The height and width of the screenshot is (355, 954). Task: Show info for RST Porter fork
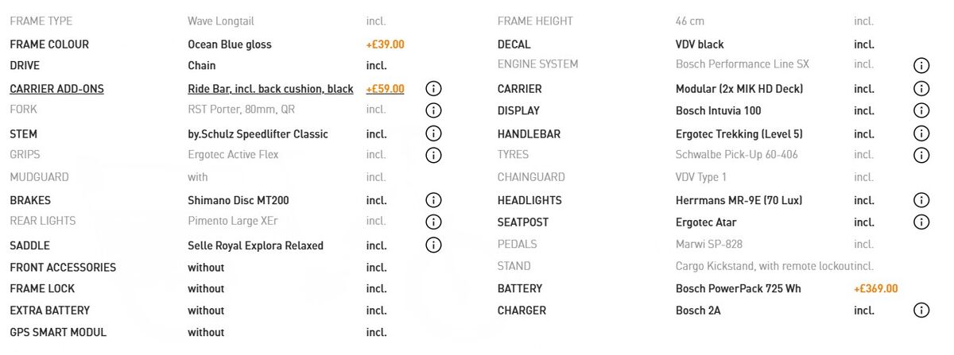tap(433, 110)
